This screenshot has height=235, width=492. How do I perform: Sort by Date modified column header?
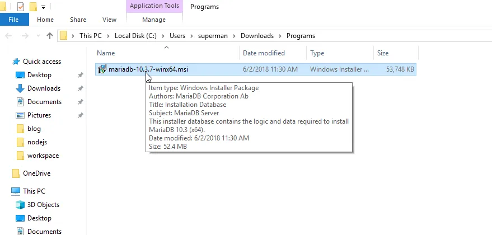pos(273,53)
